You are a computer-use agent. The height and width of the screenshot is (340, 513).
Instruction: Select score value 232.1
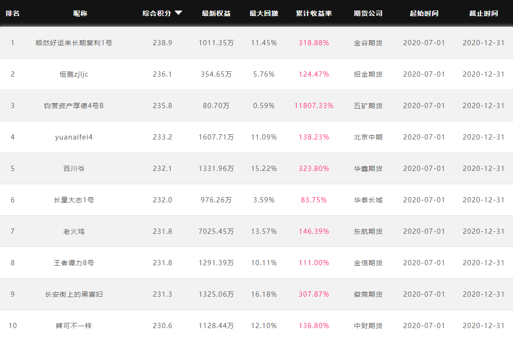162,169
